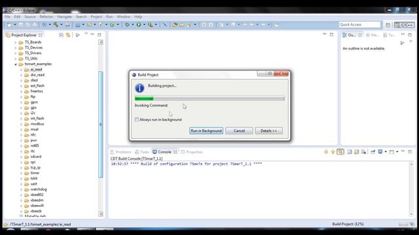The image size is (419, 235).
Task: Open the Project menu
Action: click(96, 16)
